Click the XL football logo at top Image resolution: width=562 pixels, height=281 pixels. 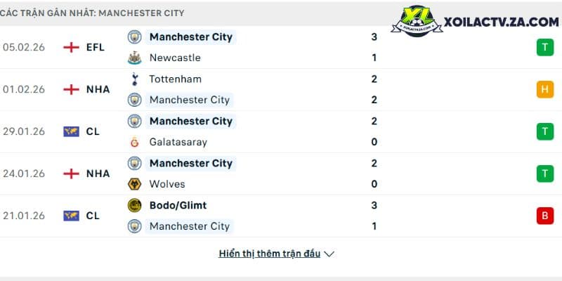click(x=417, y=21)
